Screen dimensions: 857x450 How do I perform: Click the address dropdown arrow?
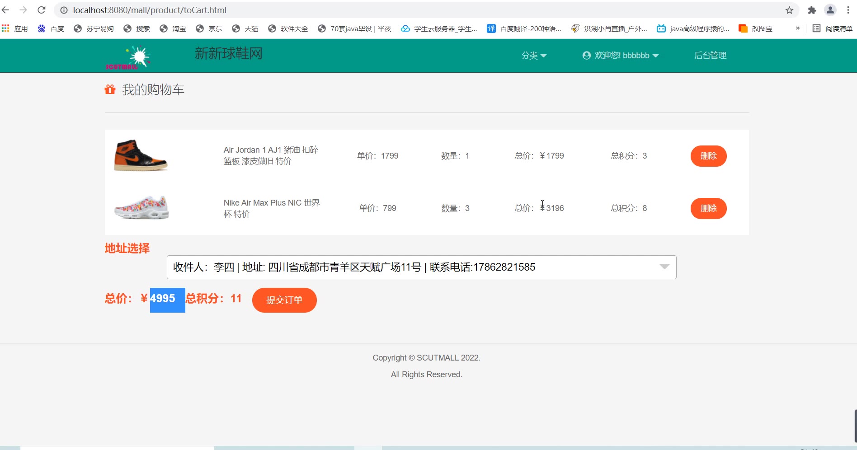click(664, 267)
